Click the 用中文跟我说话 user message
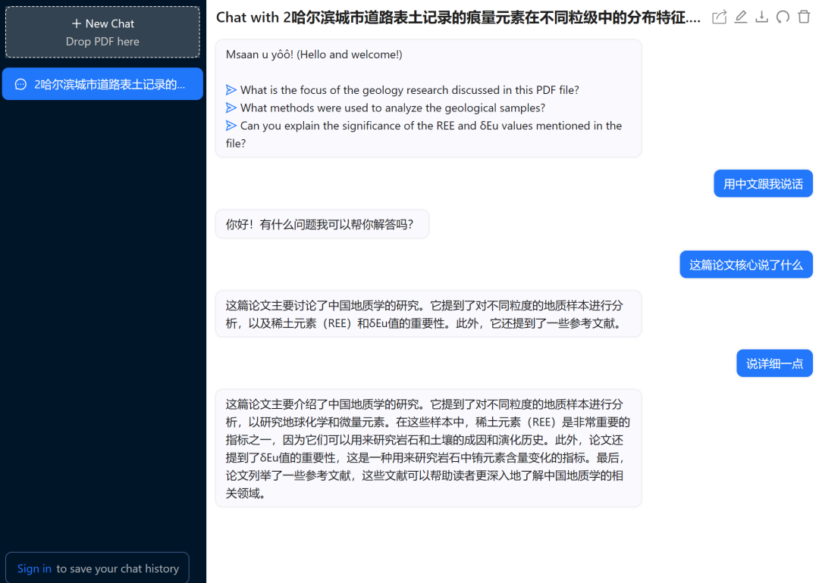 point(762,183)
